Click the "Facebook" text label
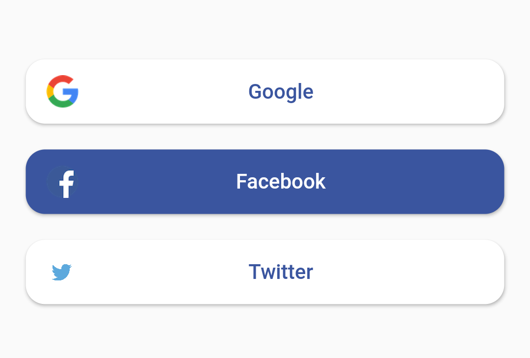 [x=281, y=182]
